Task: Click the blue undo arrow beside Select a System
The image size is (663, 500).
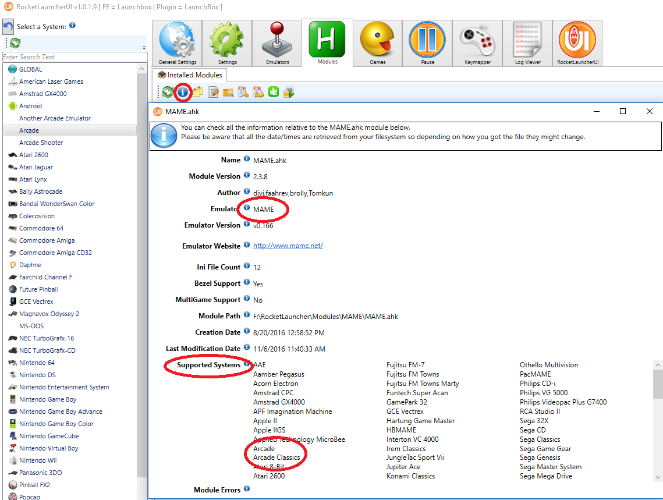Action: (x=8, y=27)
